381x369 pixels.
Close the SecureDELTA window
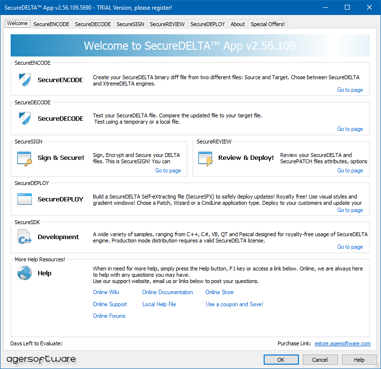tap(369, 8)
